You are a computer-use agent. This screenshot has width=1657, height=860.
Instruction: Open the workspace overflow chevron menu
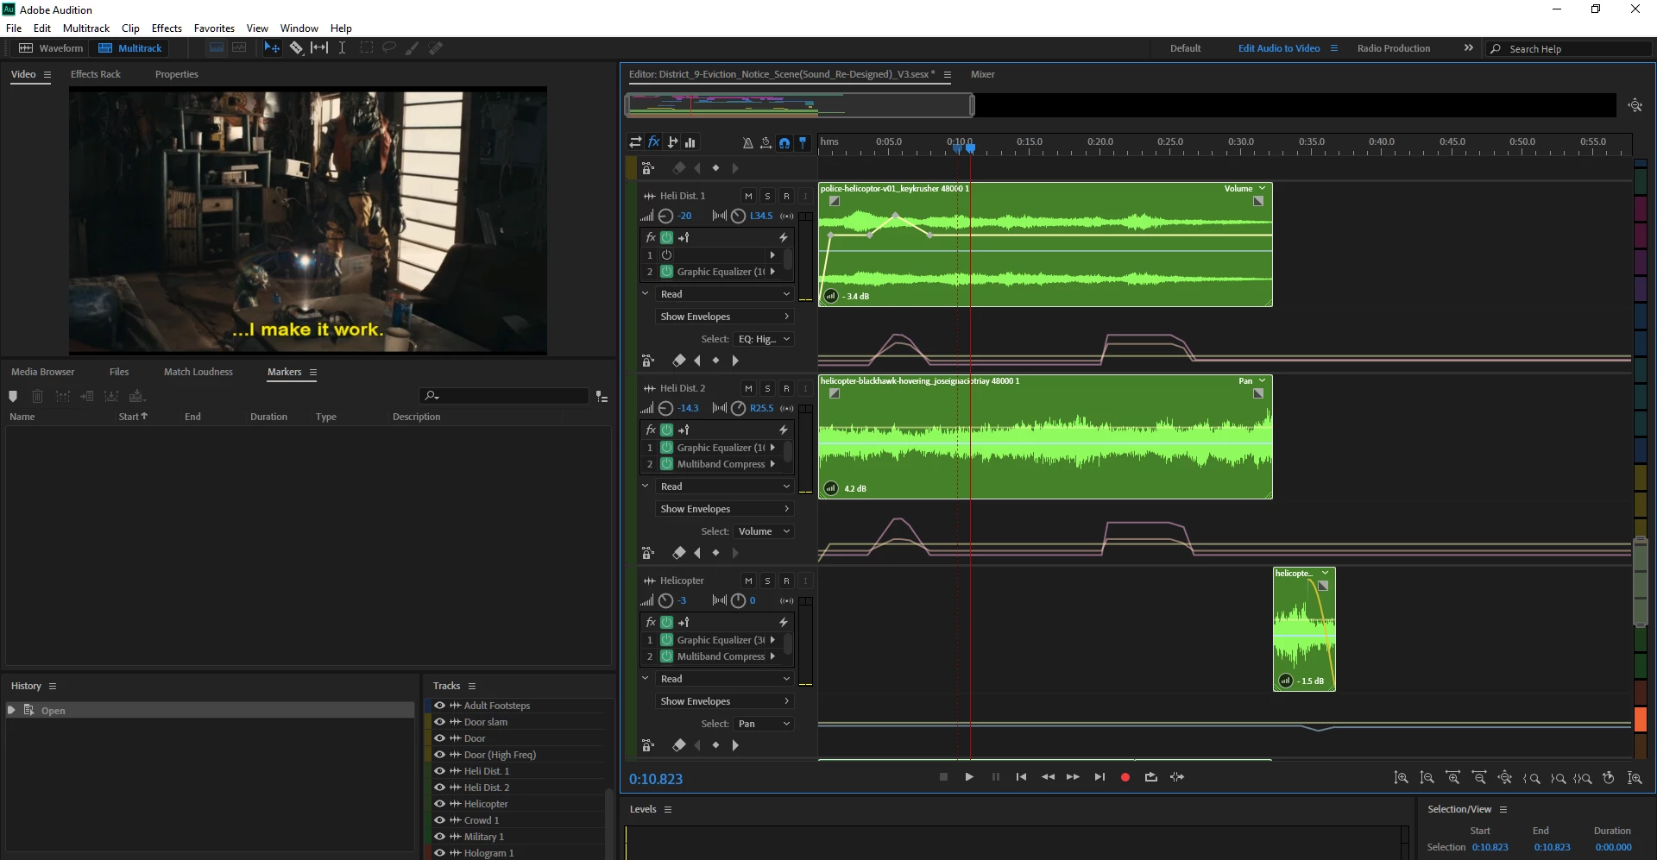click(x=1469, y=48)
